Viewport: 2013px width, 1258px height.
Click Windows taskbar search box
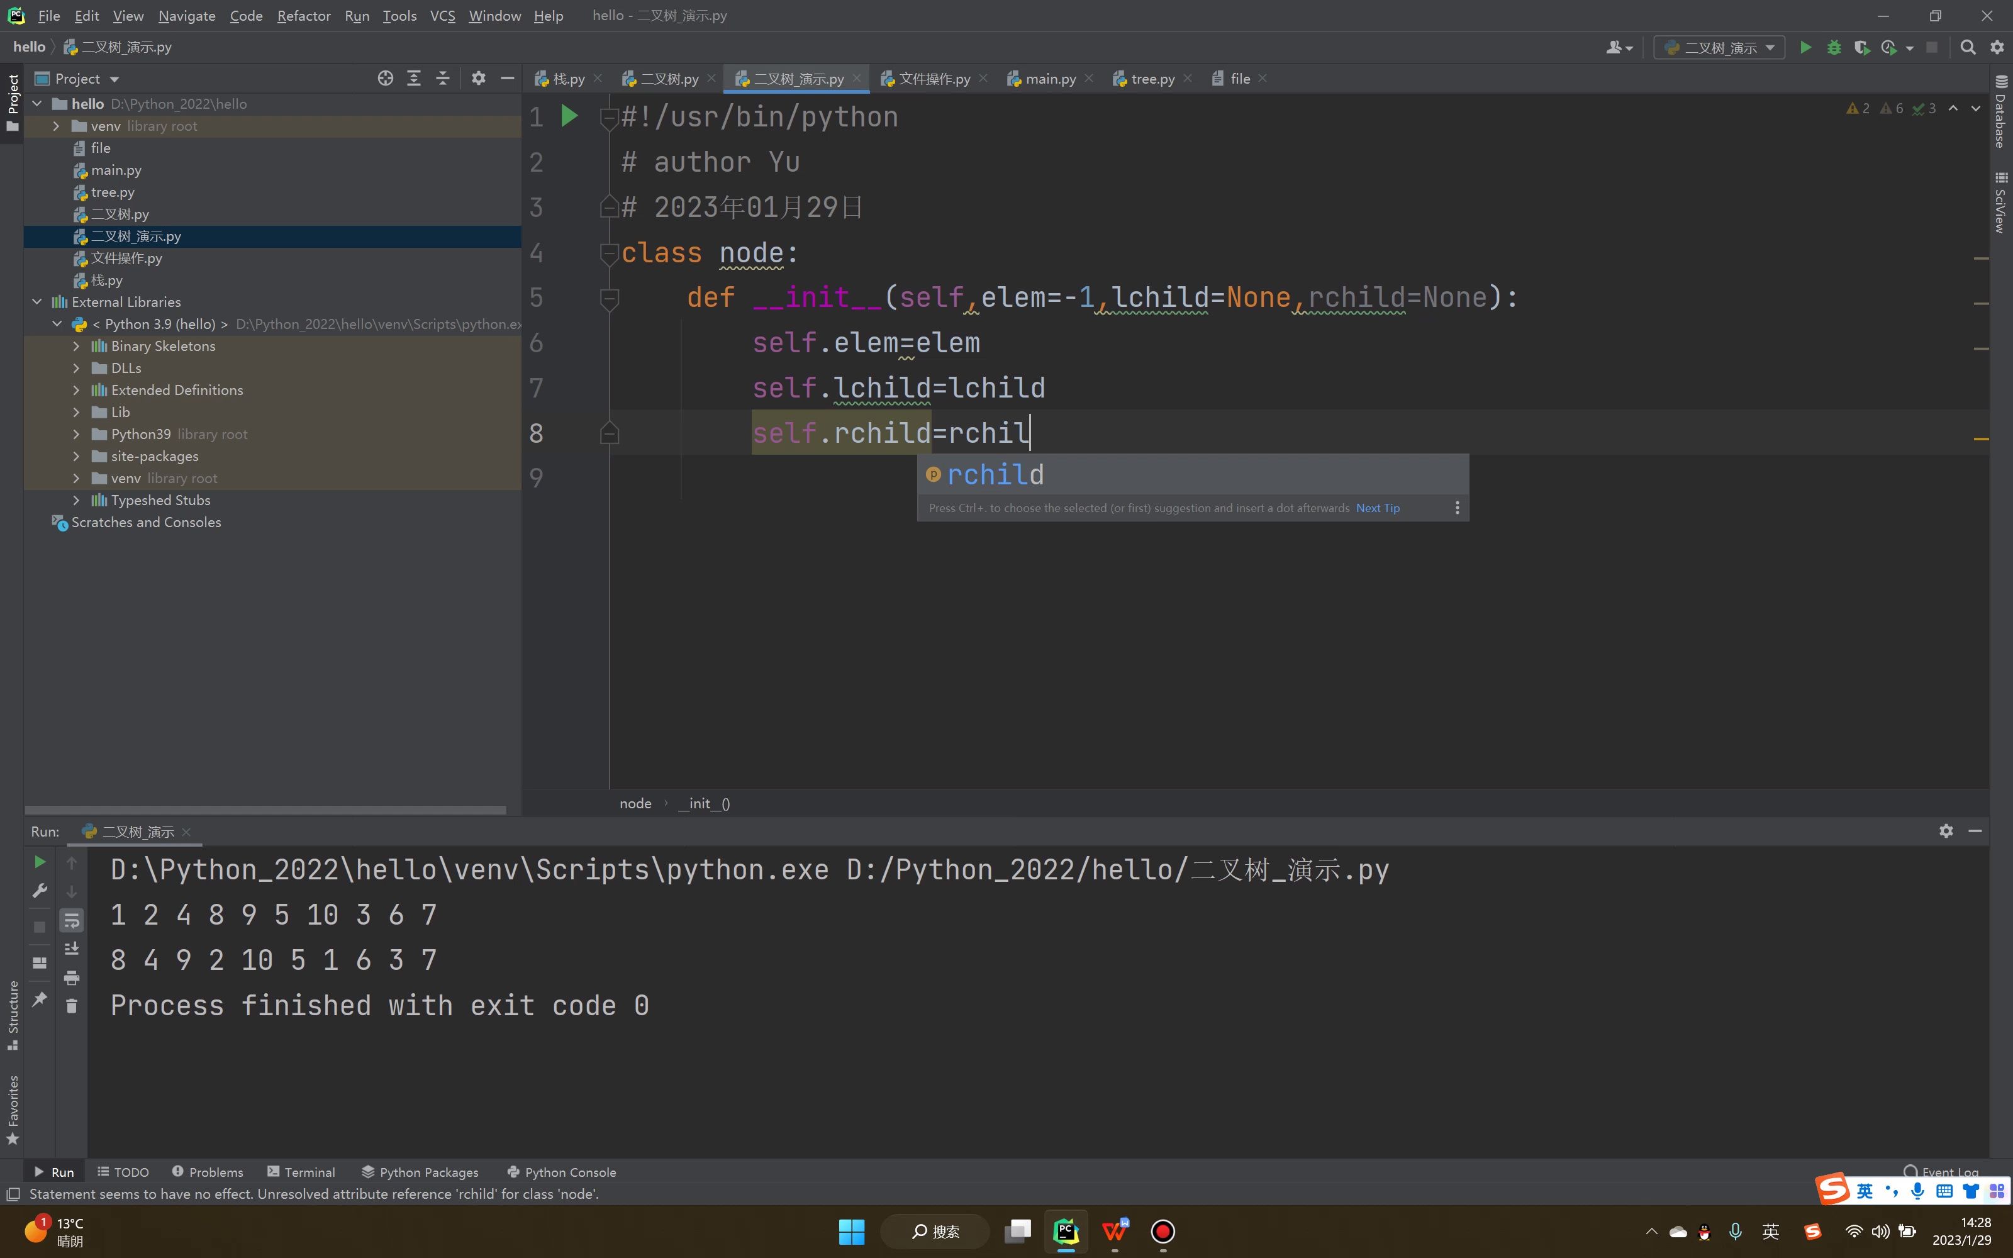935,1232
